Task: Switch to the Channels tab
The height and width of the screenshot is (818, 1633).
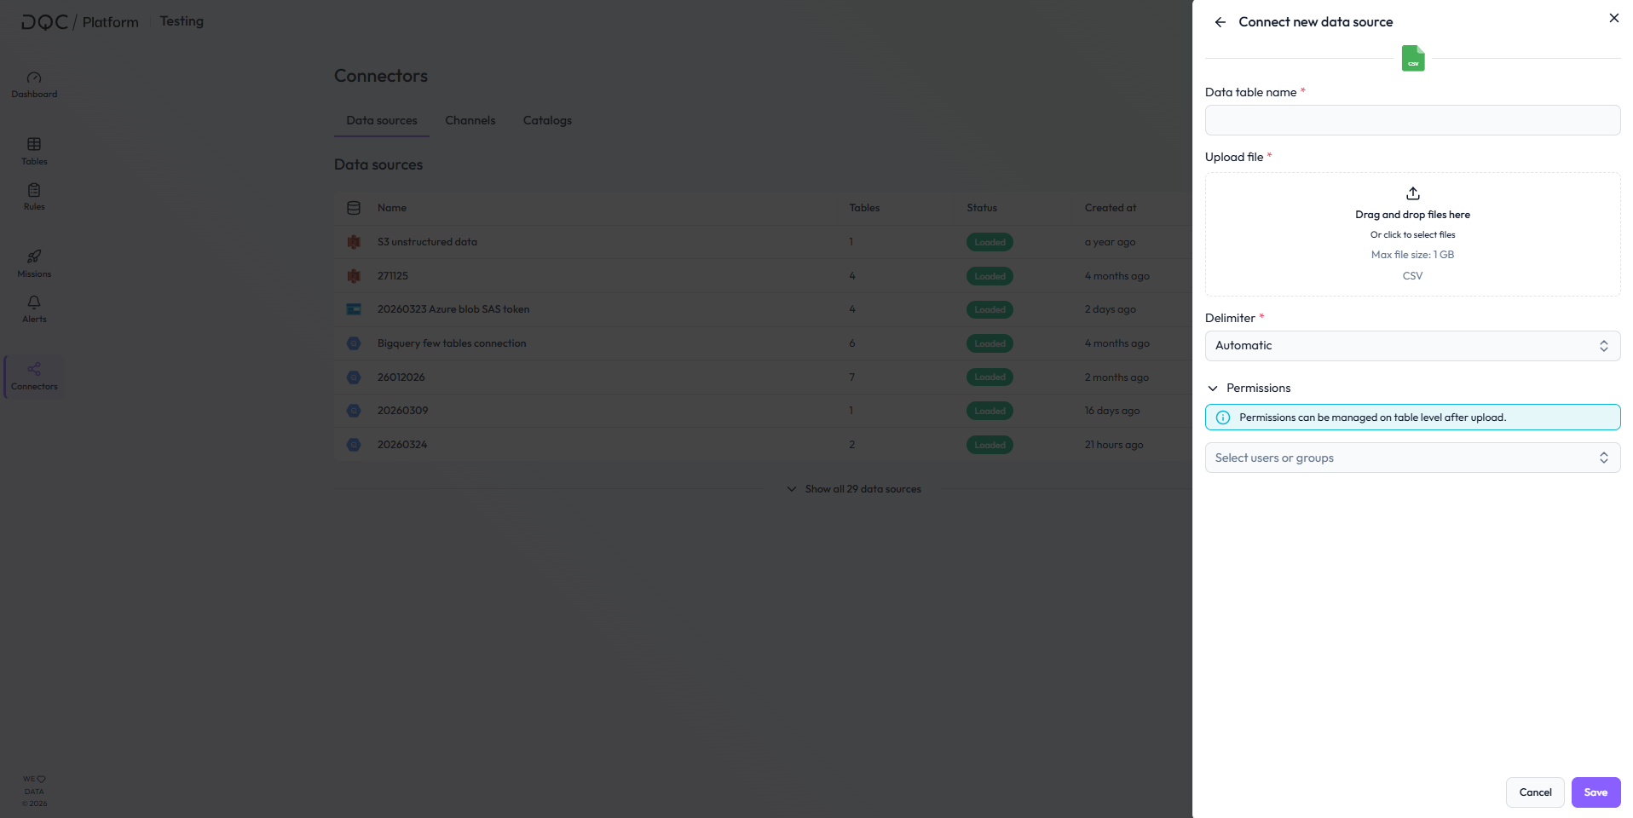Action: 470,121
